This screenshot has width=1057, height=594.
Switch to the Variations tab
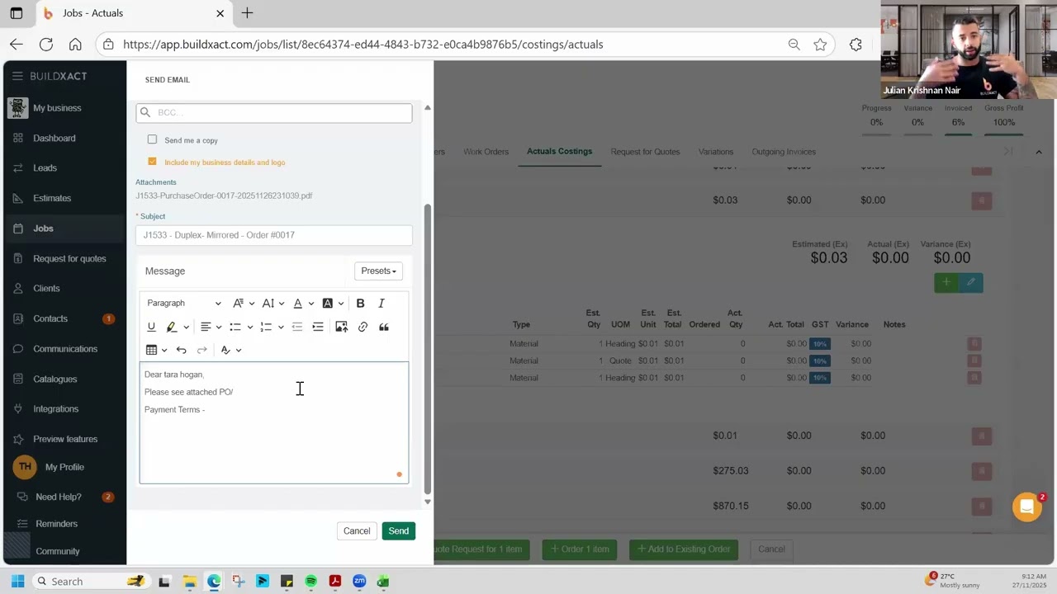pyautogui.click(x=715, y=152)
